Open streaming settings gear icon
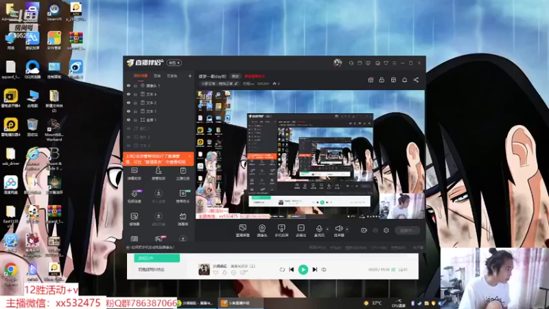Screen dimensions: 549x309 click(x=386, y=230)
